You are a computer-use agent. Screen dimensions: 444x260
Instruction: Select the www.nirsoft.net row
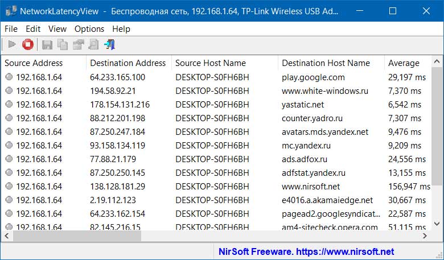click(x=217, y=187)
